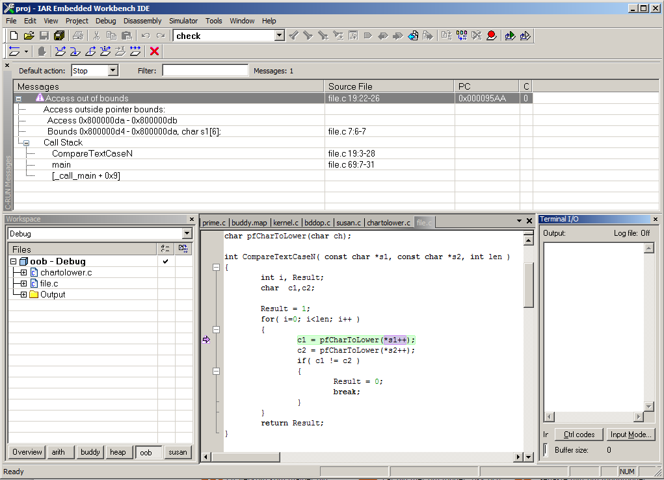This screenshot has width=664, height=480.
Task: Click the files status column header icon
Action: pos(166,249)
